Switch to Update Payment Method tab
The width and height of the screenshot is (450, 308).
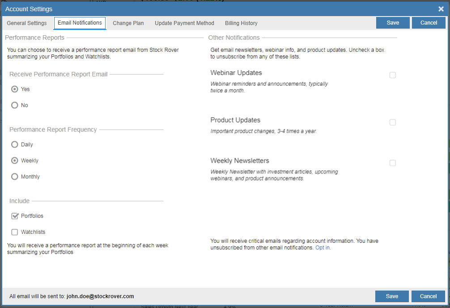pos(184,23)
